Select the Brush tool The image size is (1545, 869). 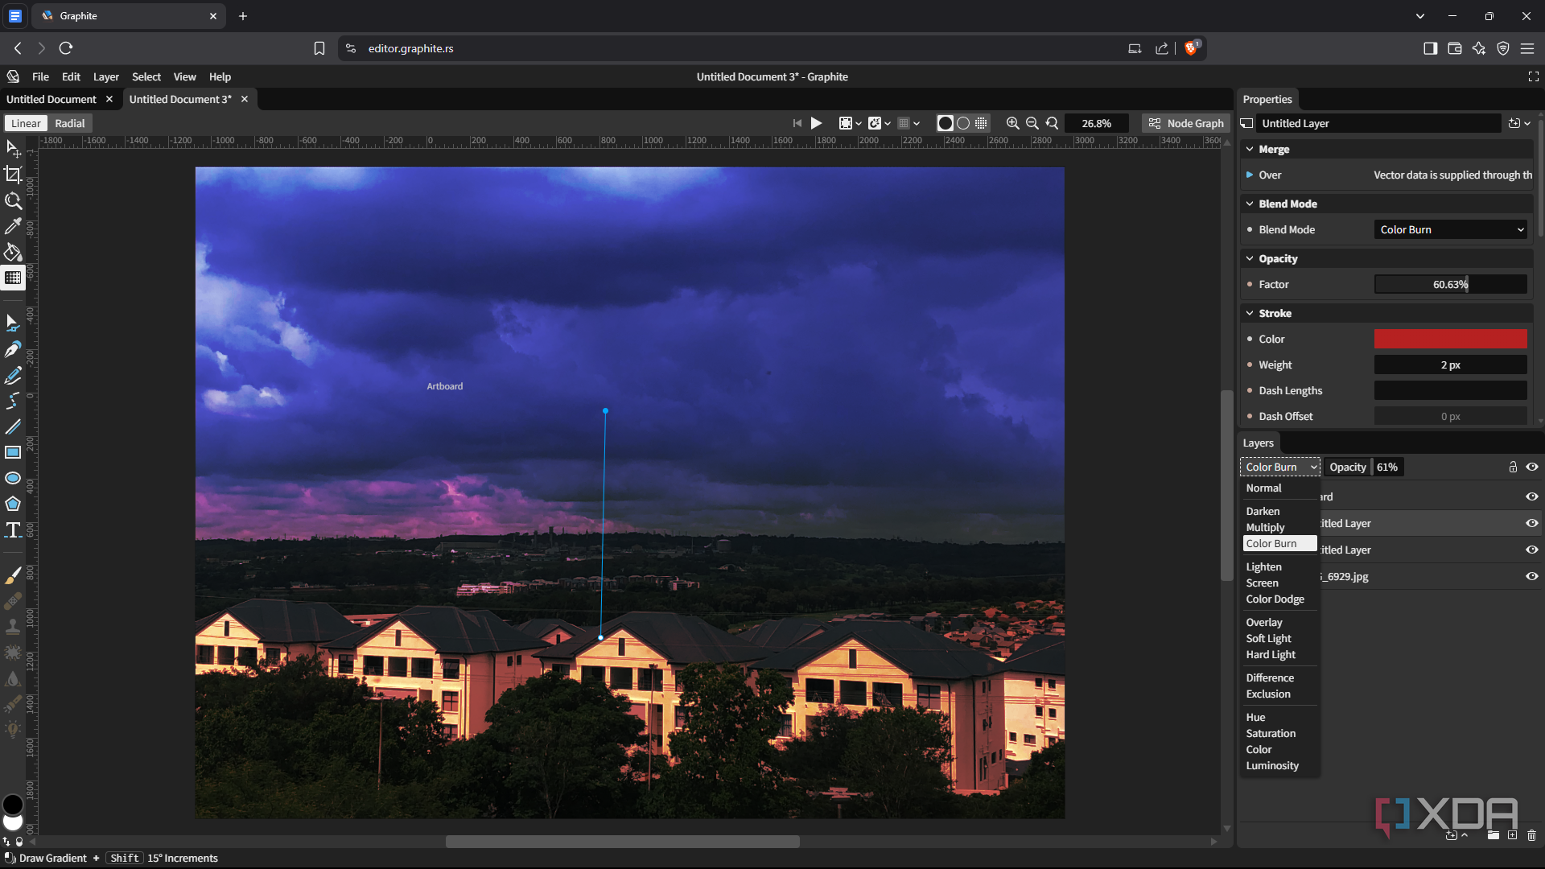click(x=13, y=575)
